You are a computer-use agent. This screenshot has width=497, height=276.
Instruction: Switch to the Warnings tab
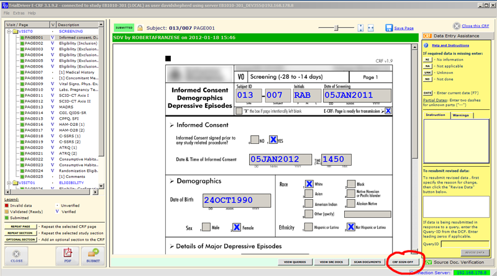[x=460, y=115]
